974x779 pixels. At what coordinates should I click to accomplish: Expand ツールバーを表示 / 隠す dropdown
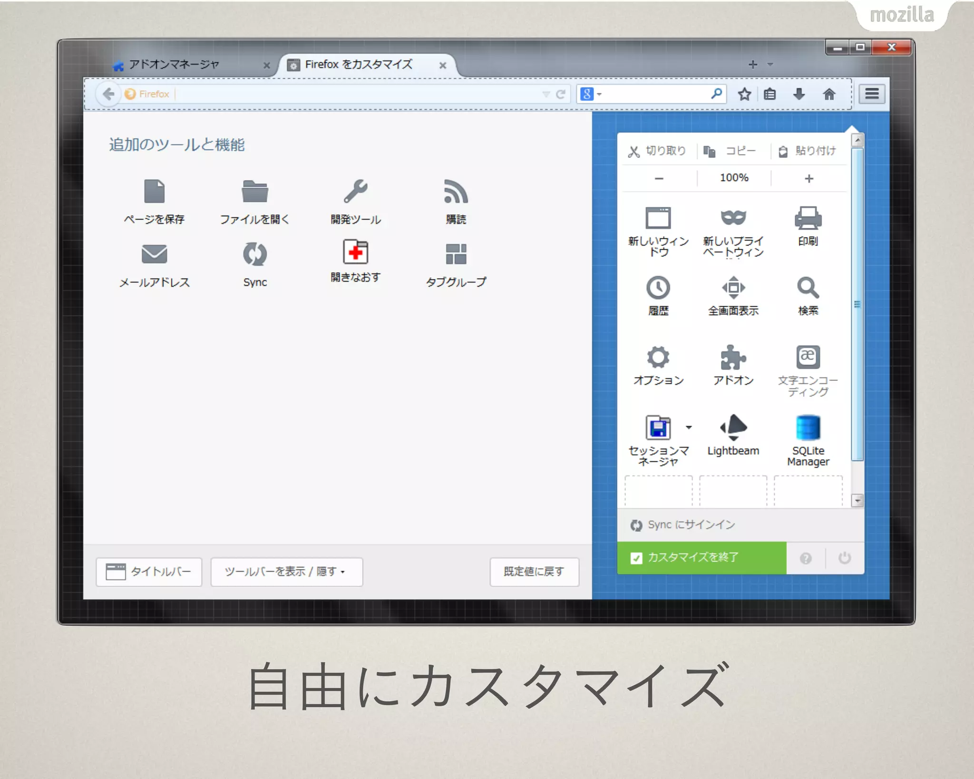pos(286,571)
